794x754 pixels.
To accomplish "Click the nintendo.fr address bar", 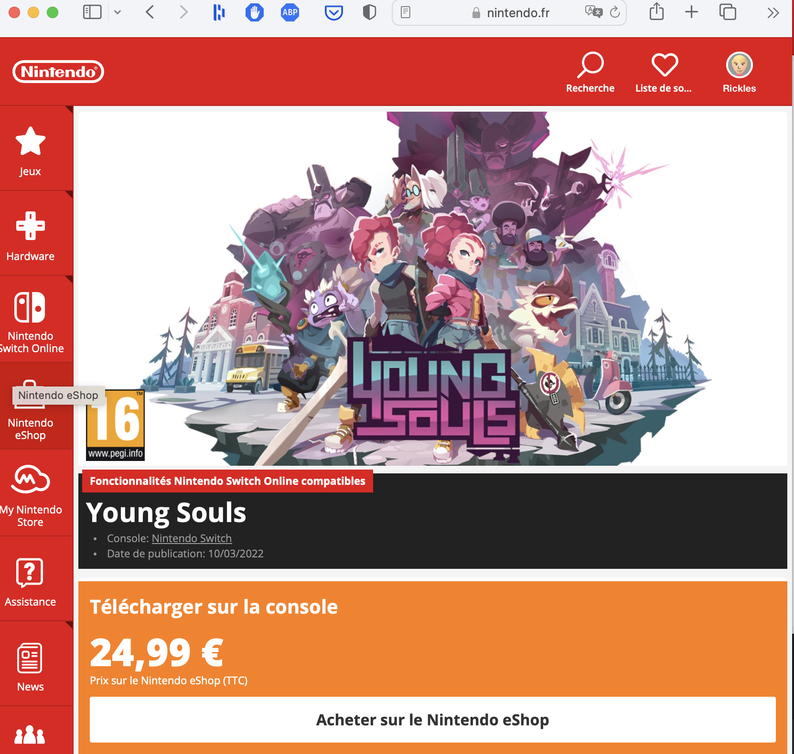I will (509, 13).
